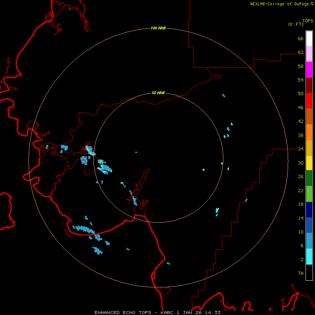Select the cyan 10 kft swatch
The height and width of the screenshot is (315, 315).
(309, 257)
